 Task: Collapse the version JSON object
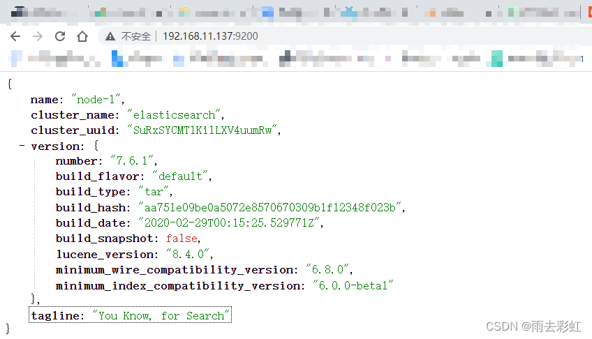pos(22,146)
